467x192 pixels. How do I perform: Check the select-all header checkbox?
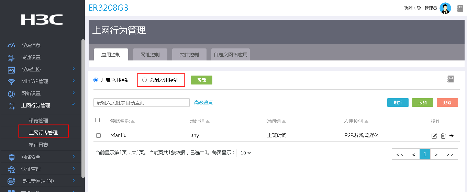click(x=98, y=120)
